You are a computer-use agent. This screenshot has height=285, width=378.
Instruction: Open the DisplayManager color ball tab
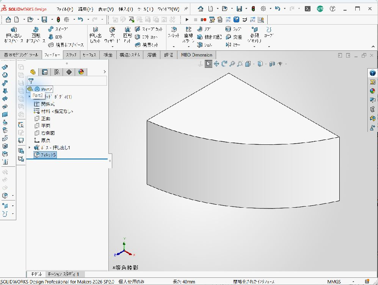pos(81,72)
